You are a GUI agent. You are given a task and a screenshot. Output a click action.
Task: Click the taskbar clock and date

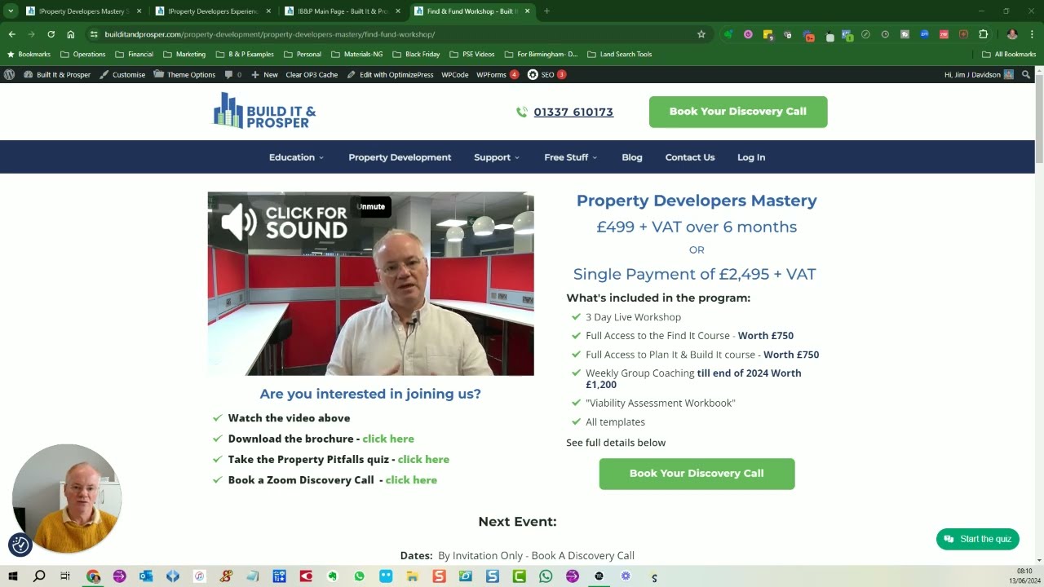point(1024,576)
